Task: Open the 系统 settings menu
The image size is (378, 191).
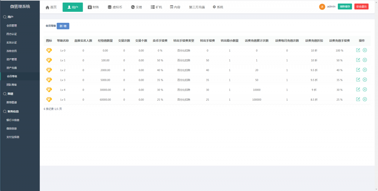Action: click(218, 7)
